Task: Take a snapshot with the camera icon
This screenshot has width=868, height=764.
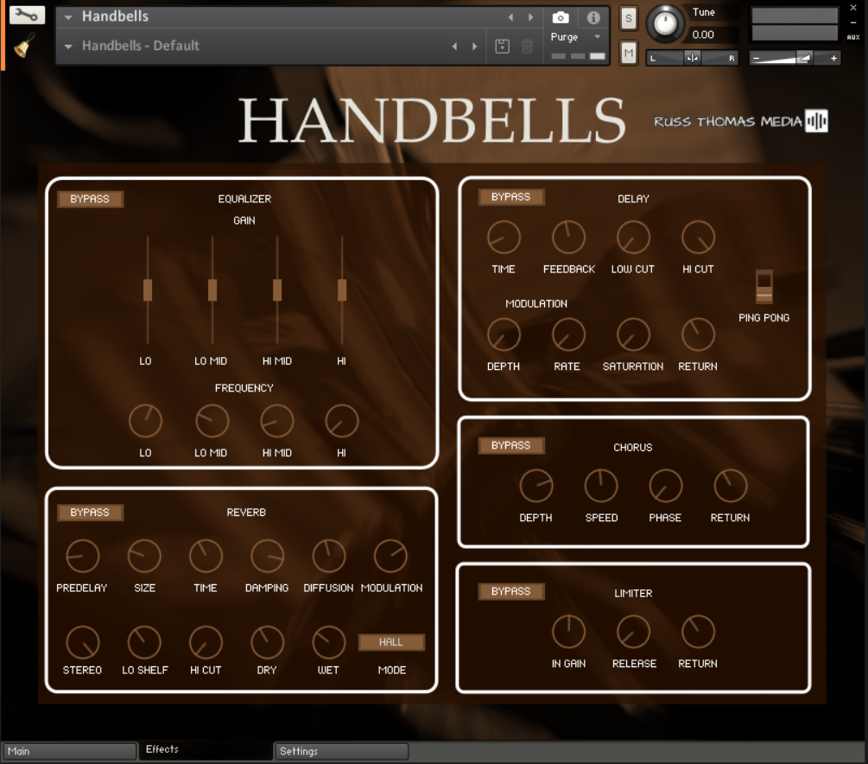Action: [x=561, y=18]
